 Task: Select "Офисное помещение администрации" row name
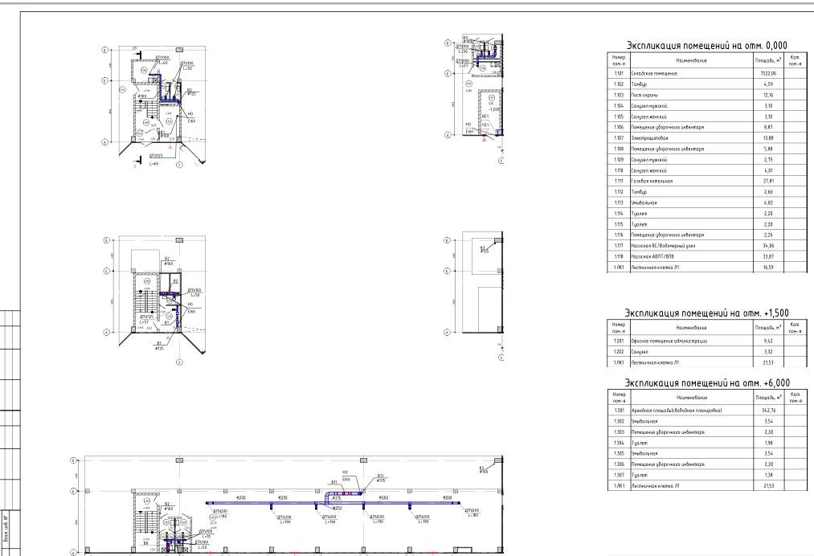click(669, 341)
